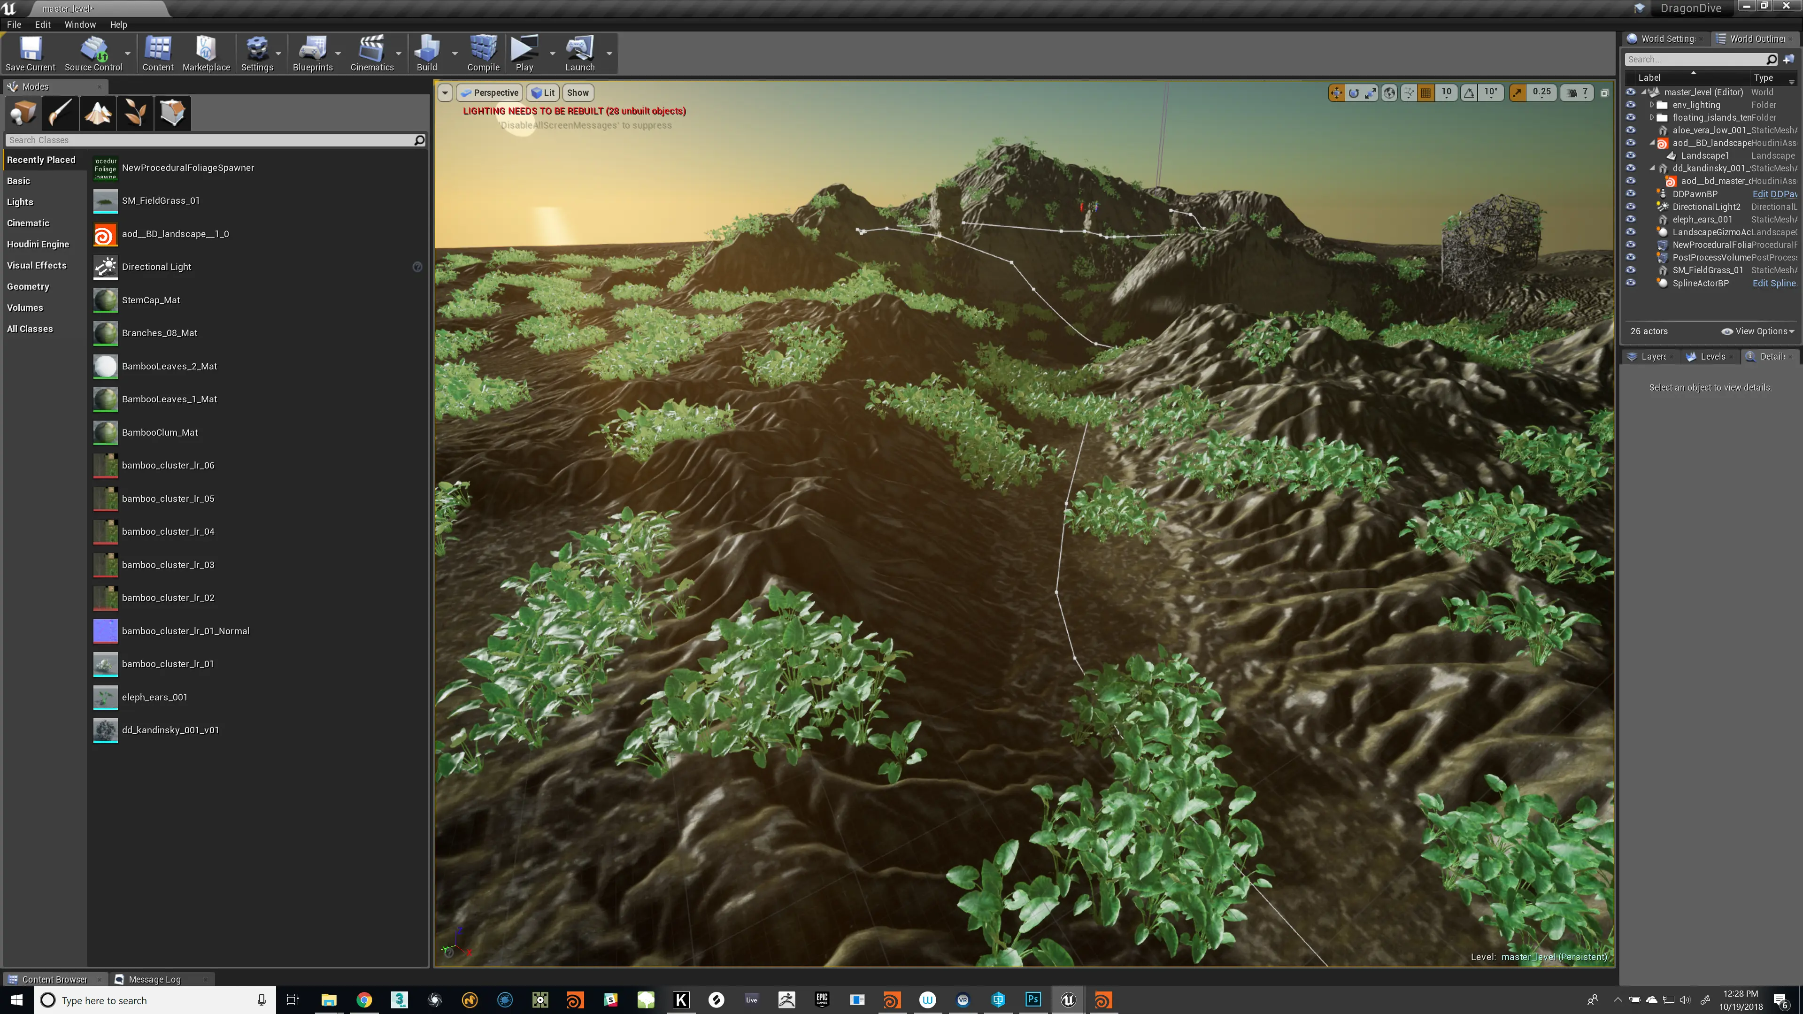Open View Options in World Outliner
Screen dimensions: 1803x1014
pyautogui.click(x=1757, y=331)
